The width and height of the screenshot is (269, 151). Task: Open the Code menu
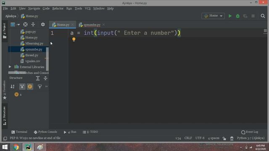click(46, 8)
